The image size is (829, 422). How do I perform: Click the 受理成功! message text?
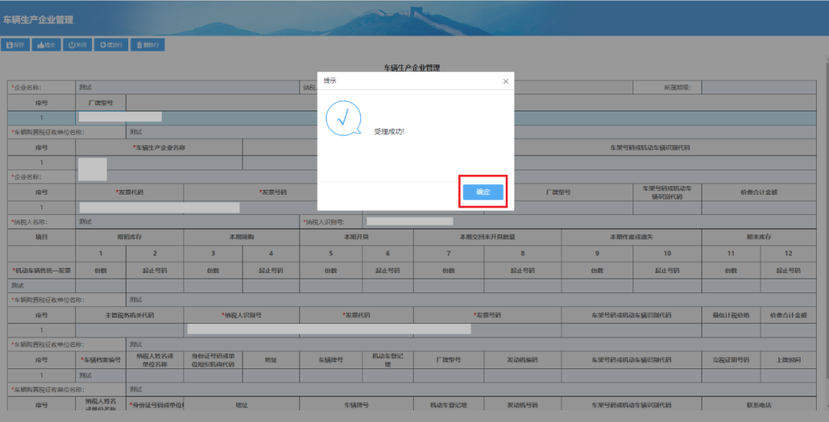389,131
